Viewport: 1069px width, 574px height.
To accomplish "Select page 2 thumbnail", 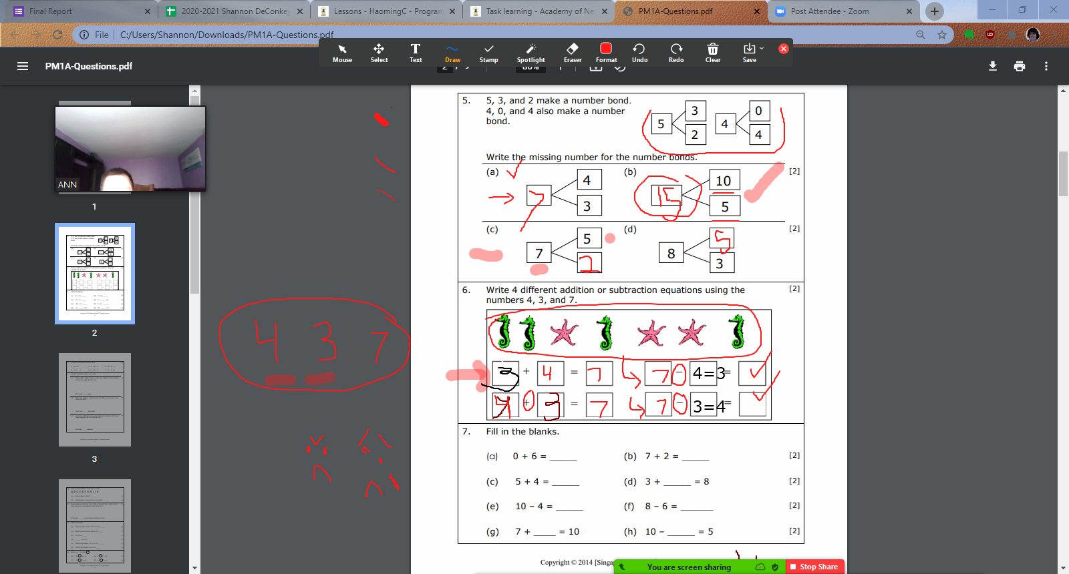I will [95, 274].
